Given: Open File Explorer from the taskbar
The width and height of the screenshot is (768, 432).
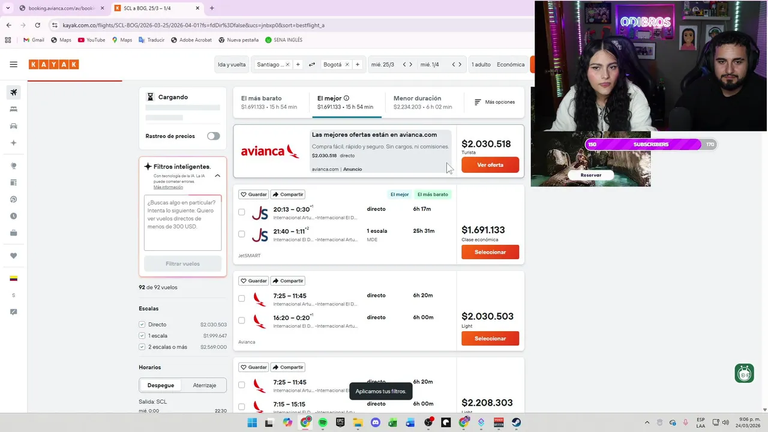Looking at the screenshot, I should 358,422.
